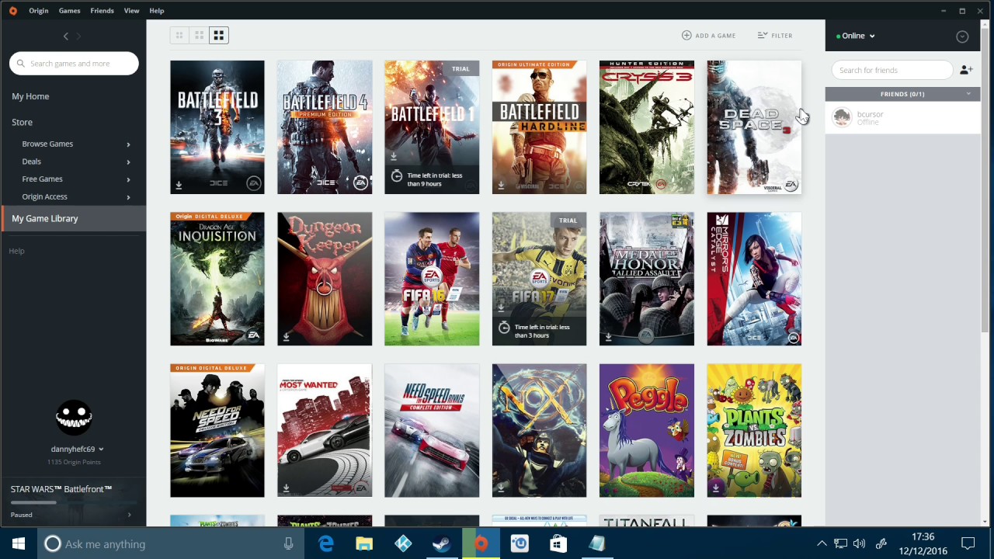The width and height of the screenshot is (994, 559).
Task: Select My Game Library
Action: click(73, 219)
